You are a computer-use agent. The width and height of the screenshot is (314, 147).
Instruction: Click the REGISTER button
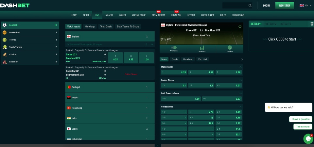(x=285, y=6)
